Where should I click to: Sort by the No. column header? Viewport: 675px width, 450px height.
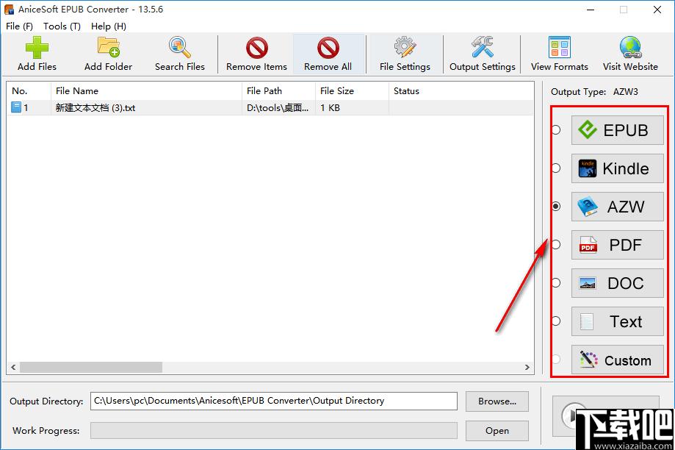(x=29, y=91)
